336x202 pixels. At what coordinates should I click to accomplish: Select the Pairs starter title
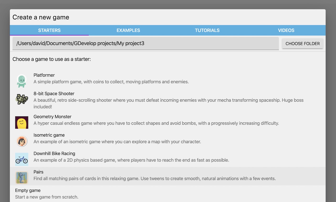[38, 172]
